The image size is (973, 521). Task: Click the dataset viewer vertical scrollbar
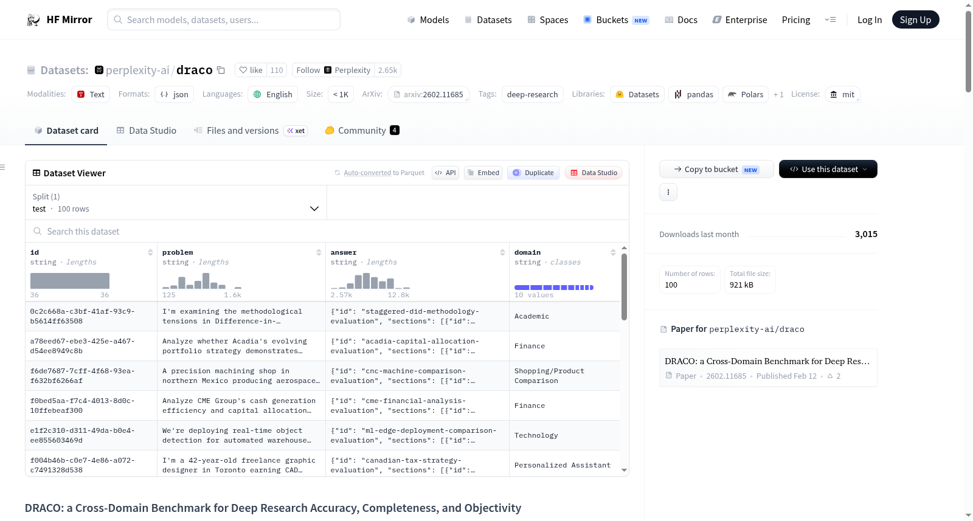point(624,287)
